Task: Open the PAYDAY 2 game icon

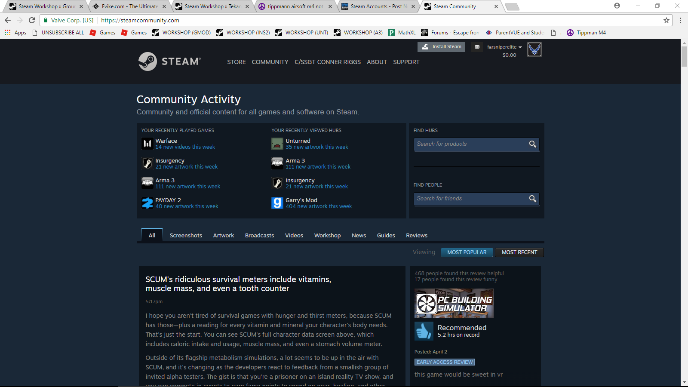Action: coord(147,203)
